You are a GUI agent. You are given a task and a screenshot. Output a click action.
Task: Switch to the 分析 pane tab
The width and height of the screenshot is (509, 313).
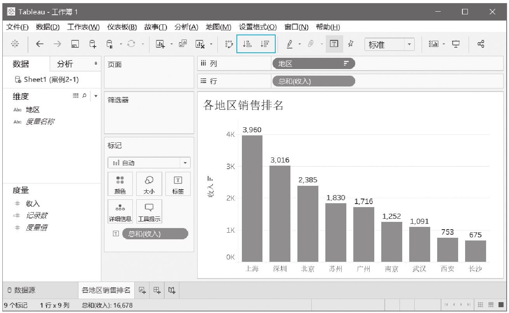coord(65,64)
